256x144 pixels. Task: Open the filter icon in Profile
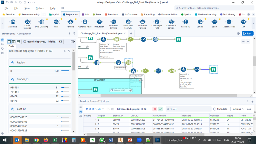point(69,51)
